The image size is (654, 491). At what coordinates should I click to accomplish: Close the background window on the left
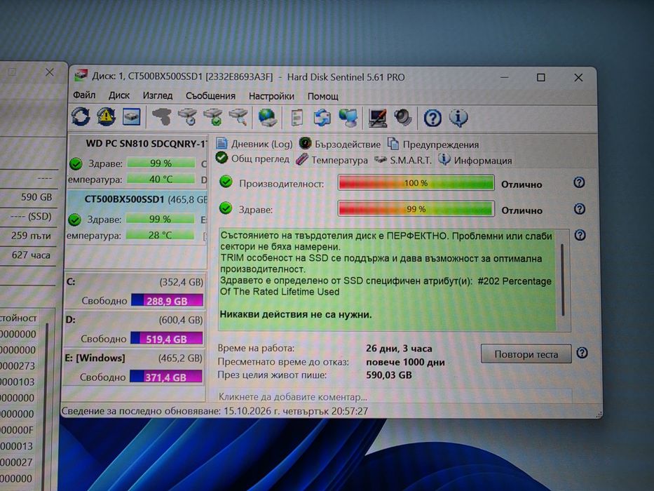point(50,72)
